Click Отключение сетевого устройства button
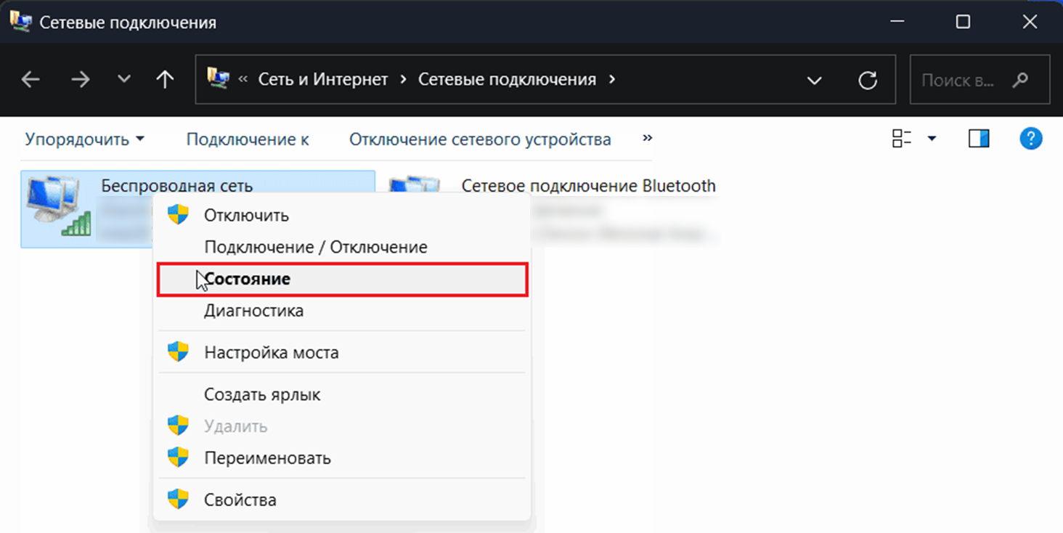This screenshot has width=1063, height=533. [480, 139]
